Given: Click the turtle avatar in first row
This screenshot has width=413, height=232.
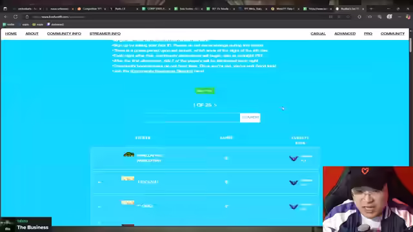Looking at the screenshot, I should [128, 155].
